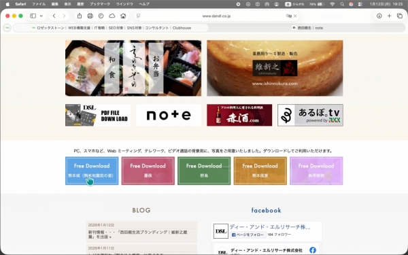Screen dimensions: 408x255
Task: Select the pinned tab at far left
Action: (x=7, y=28)
